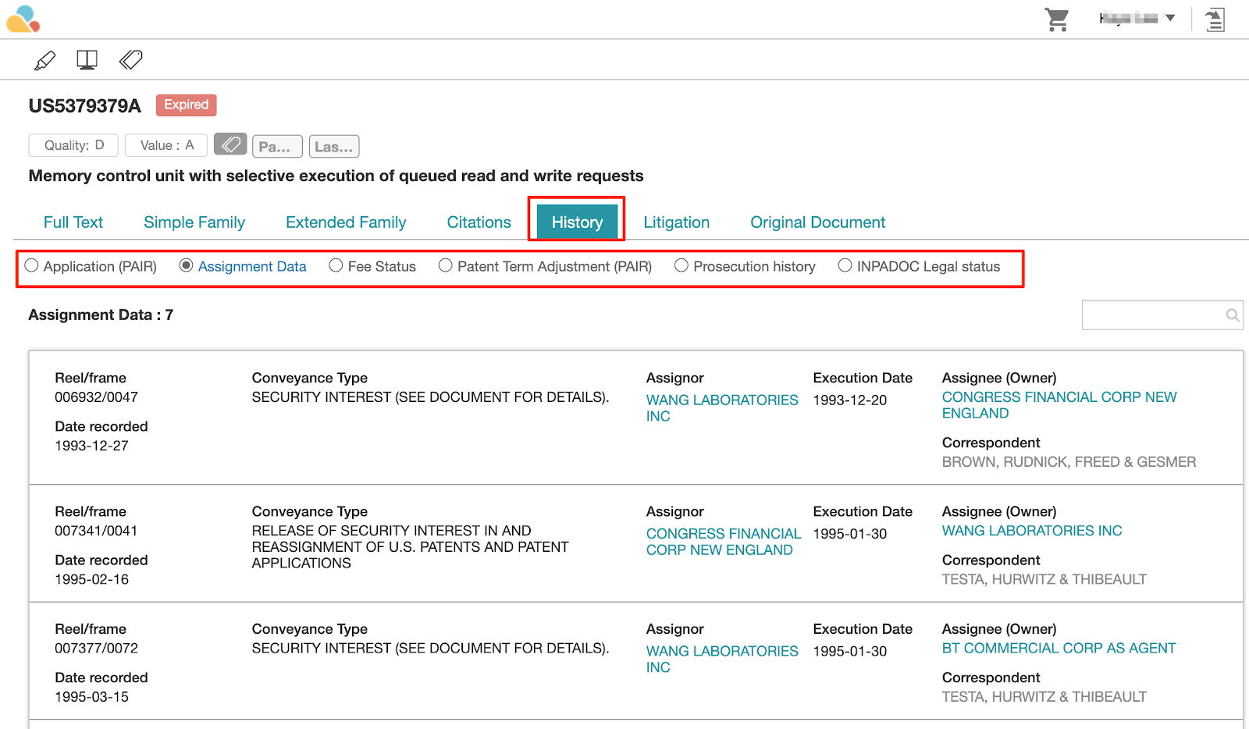
Task: Expand the user account dropdown arrow
Action: click(1170, 18)
